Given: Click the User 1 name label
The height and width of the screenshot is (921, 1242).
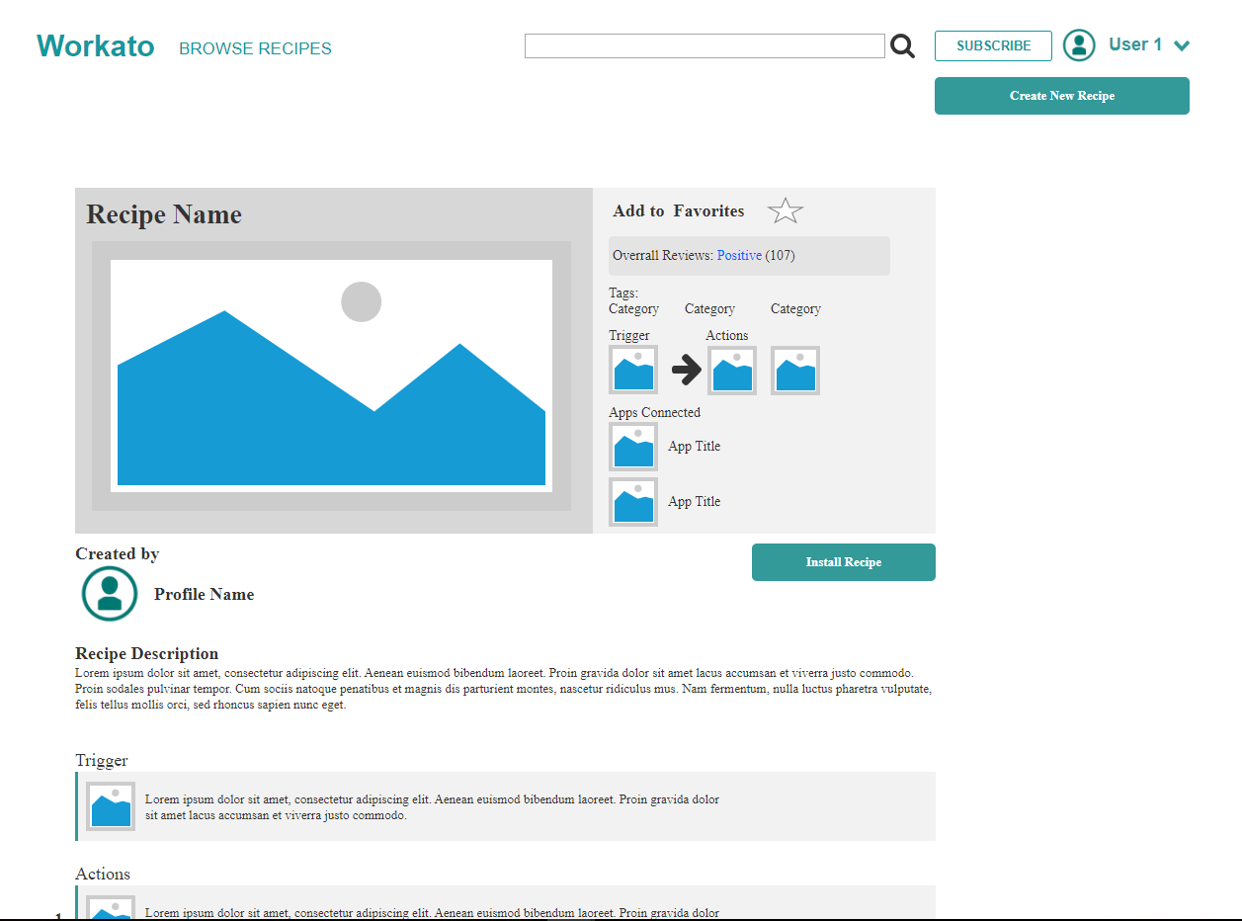Looking at the screenshot, I should (1135, 44).
